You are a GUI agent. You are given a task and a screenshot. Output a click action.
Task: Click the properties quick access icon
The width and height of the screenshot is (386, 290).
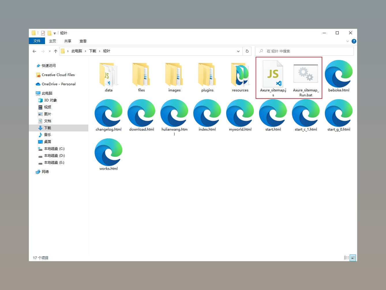(43, 33)
